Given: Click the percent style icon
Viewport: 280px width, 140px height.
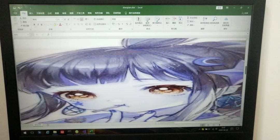Looking at the screenshot, I should click(x=119, y=24).
